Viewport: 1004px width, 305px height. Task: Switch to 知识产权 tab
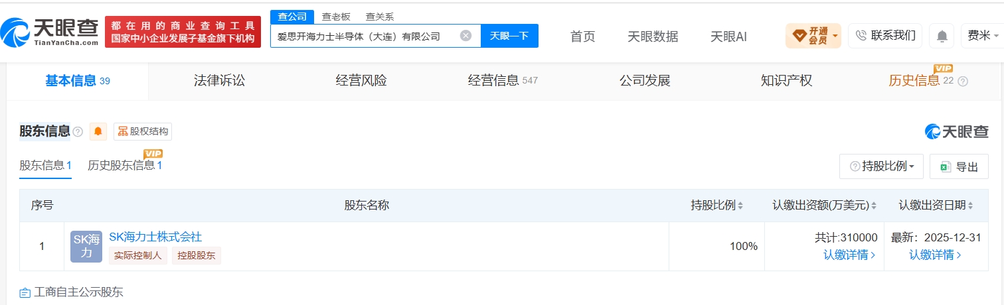[786, 81]
